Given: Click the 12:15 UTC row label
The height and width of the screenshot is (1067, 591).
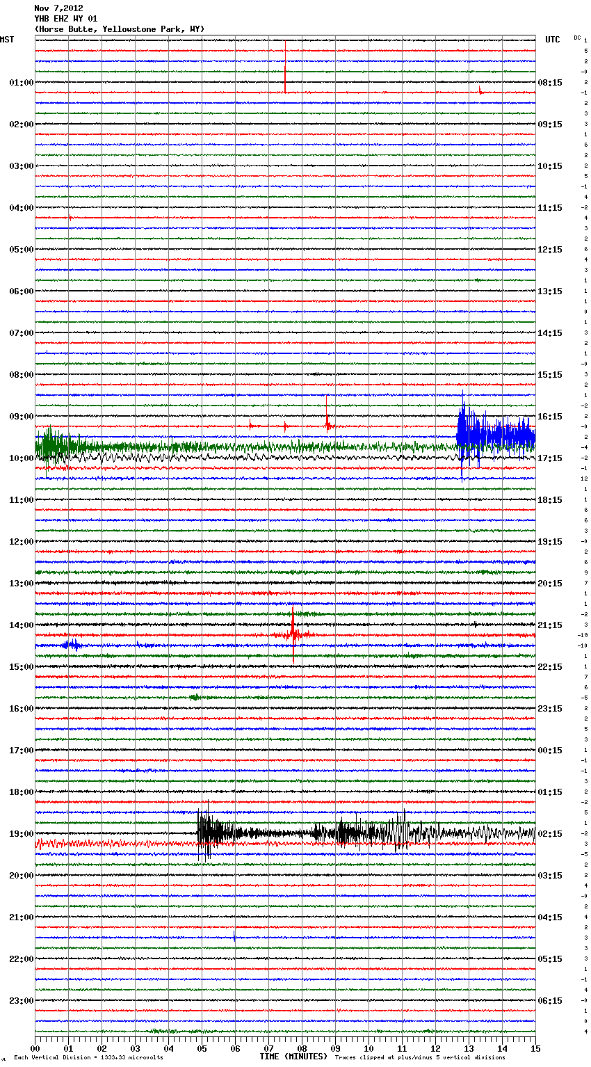Looking at the screenshot, I should pyautogui.click(x=550, y=250).
